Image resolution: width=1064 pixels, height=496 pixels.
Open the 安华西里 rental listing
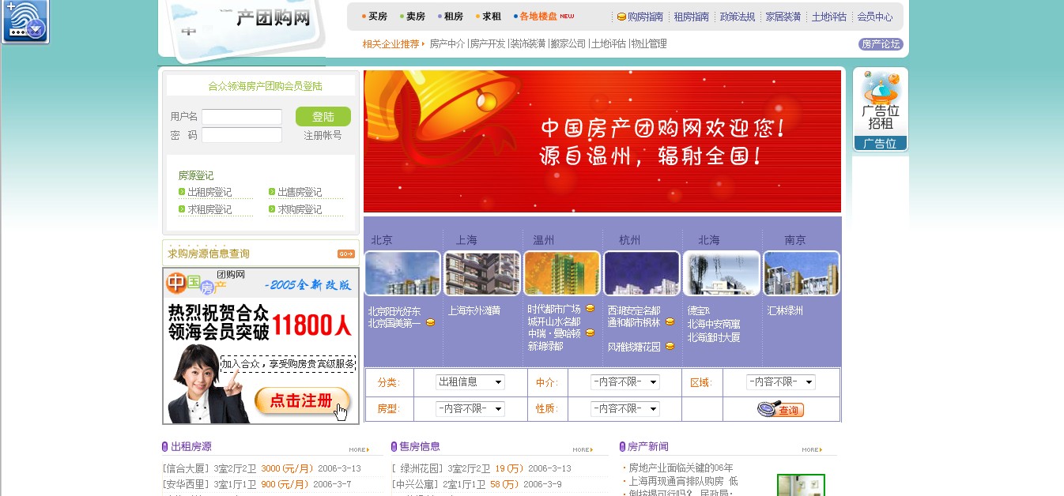[x=186, y=484]
